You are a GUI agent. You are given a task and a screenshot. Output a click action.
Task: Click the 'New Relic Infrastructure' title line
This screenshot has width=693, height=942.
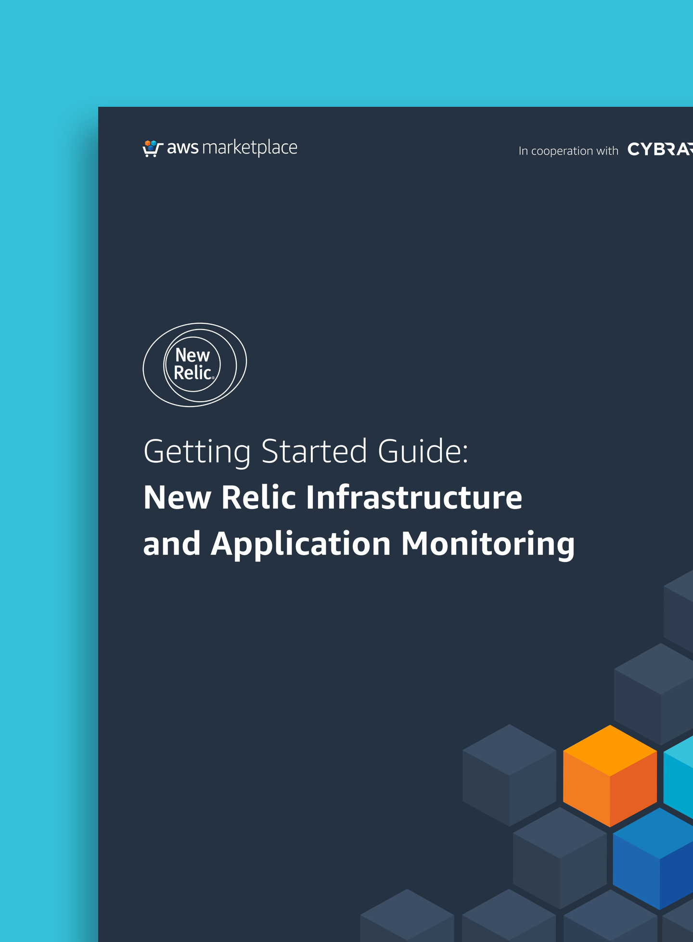click(x=333, y=497)
